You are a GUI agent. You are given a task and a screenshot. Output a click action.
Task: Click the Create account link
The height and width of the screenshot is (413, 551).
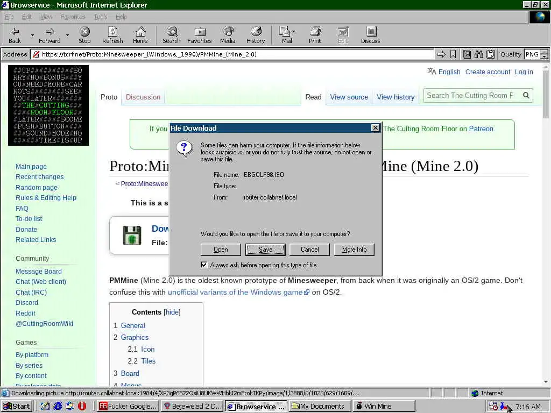pyautogui.click(x=488, y=72)
